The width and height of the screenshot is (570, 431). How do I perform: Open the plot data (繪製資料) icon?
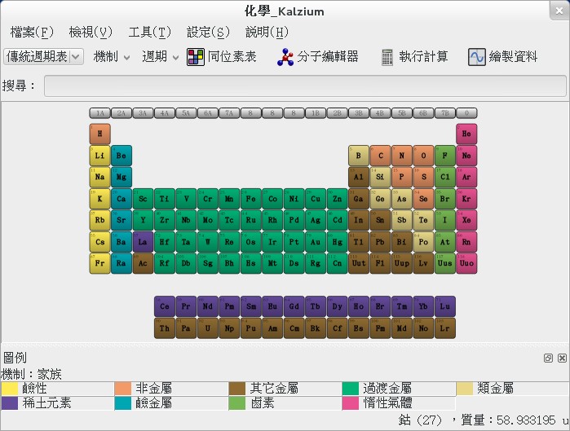[476, 57]
